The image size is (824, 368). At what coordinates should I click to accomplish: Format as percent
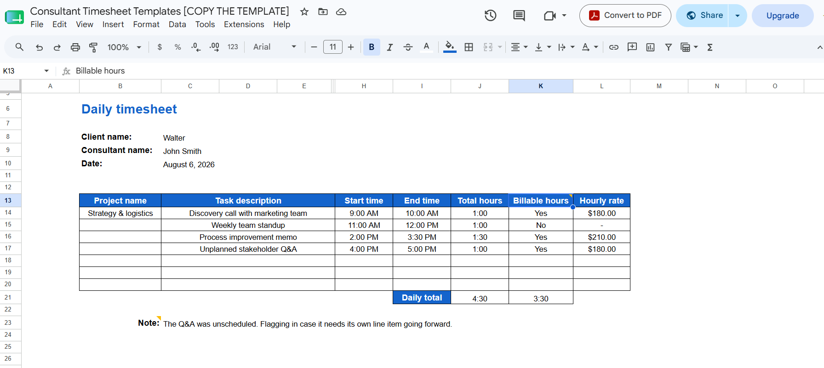pyautogui.click(x=178, y=47)
